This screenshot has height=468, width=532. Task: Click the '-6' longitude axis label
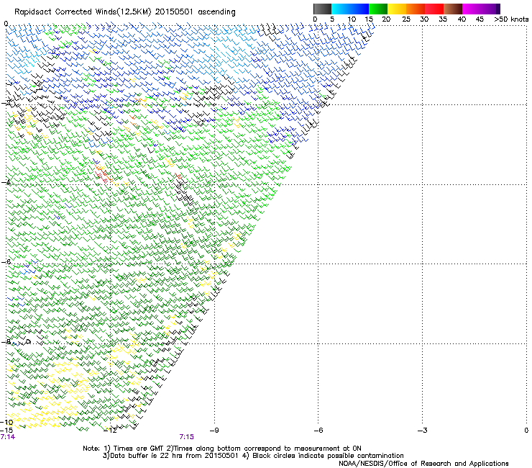pyautogui.click(x=318, y=431)
